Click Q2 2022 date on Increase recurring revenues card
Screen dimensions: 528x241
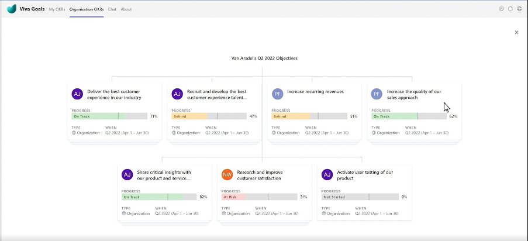pos(327,133)
